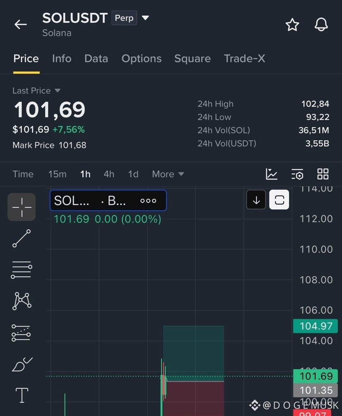Select the horizontal lines Fibonacci tool

[21, 270]
